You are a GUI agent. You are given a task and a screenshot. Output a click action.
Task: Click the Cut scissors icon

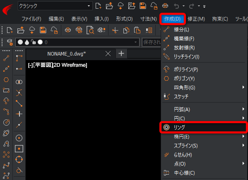coord(115,30)
